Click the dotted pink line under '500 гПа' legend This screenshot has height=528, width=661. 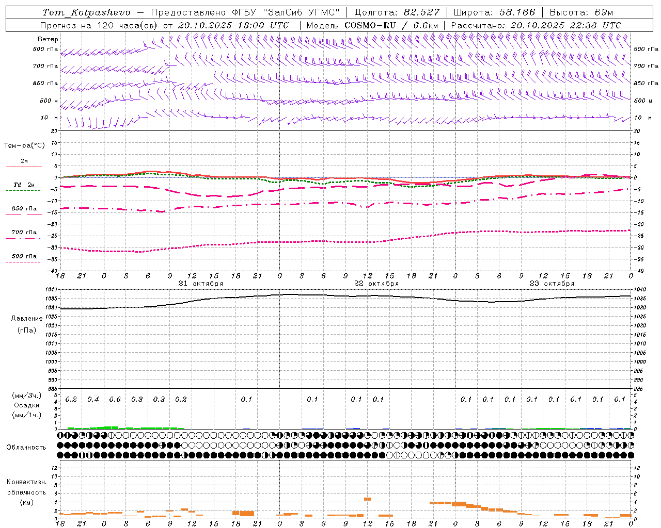tap(24, 262)
